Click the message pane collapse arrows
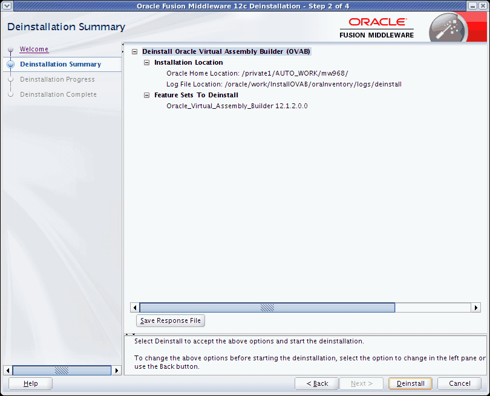This screenshot has width=490, height=396. (x=130, y=334)
